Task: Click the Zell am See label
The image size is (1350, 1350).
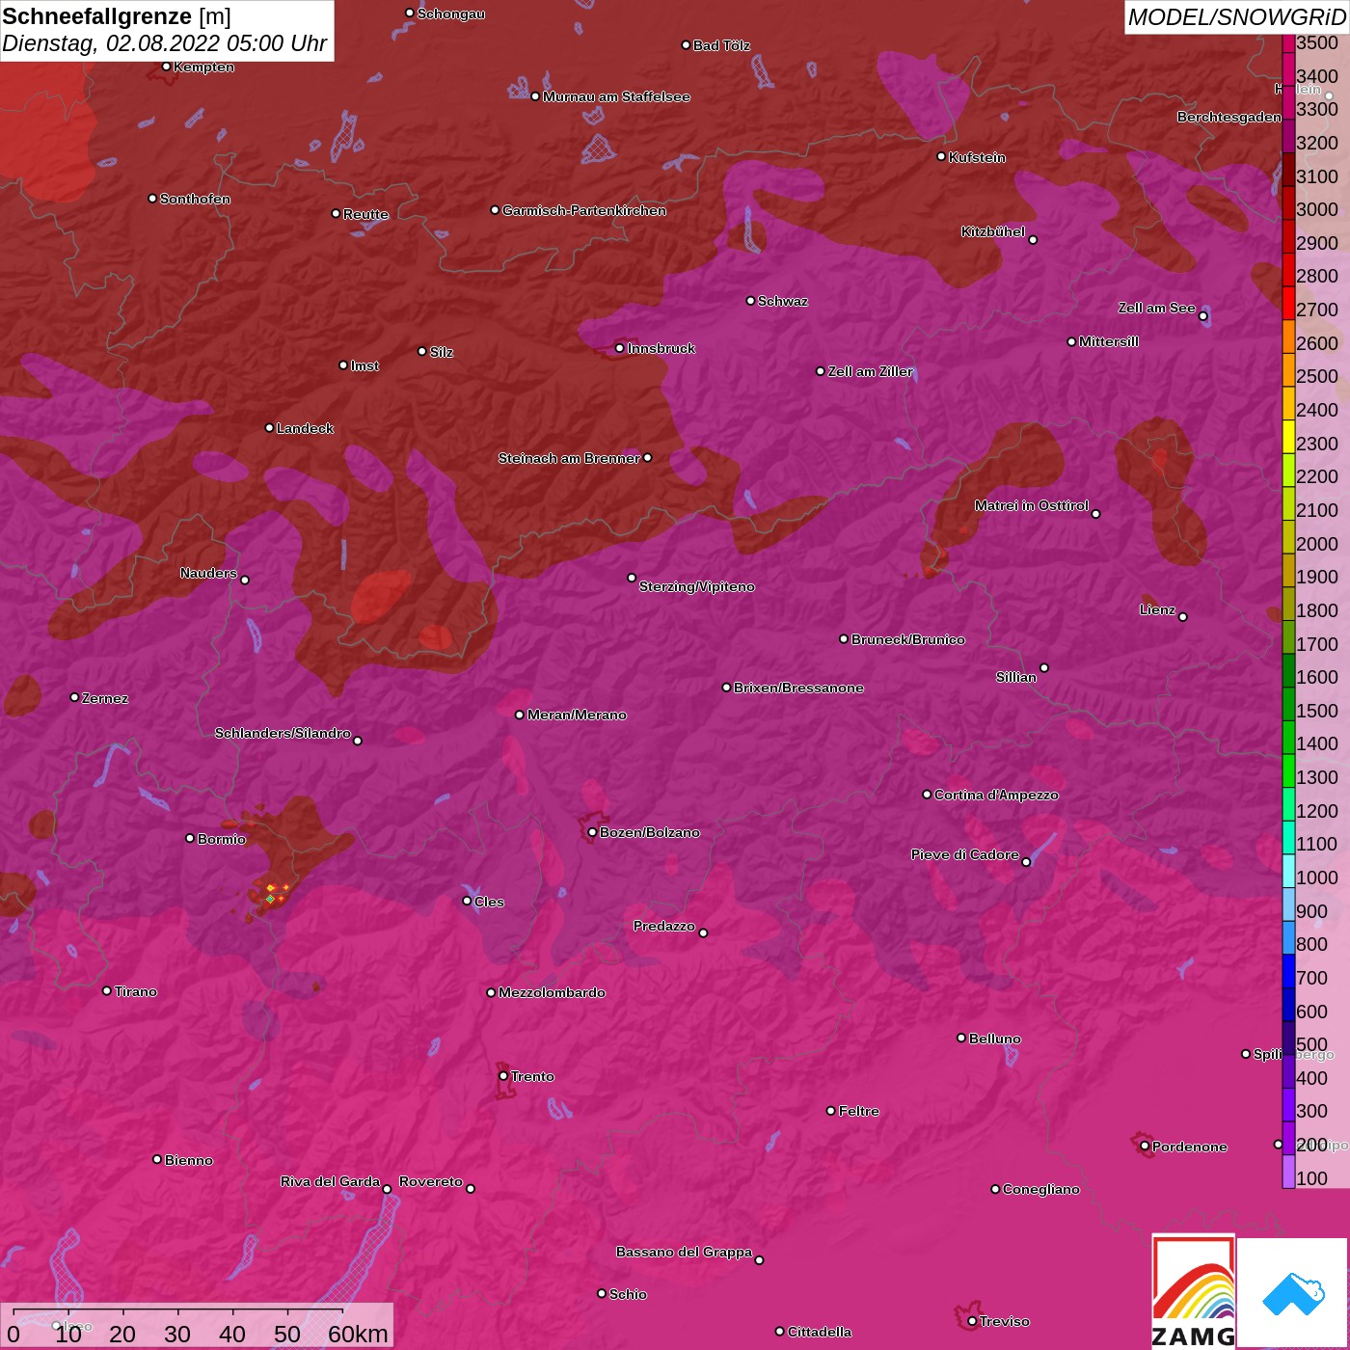Action: pos(1157,308)
